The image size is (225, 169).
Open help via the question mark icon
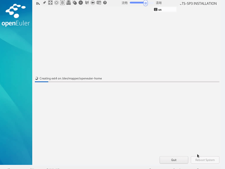point(105,3)
